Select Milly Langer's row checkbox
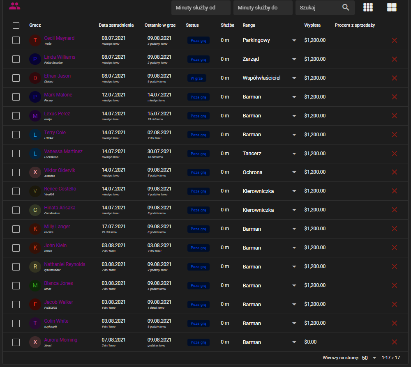The height and width of the screenshot is (367, 411). pyautogui.click(x=16, y=229)
